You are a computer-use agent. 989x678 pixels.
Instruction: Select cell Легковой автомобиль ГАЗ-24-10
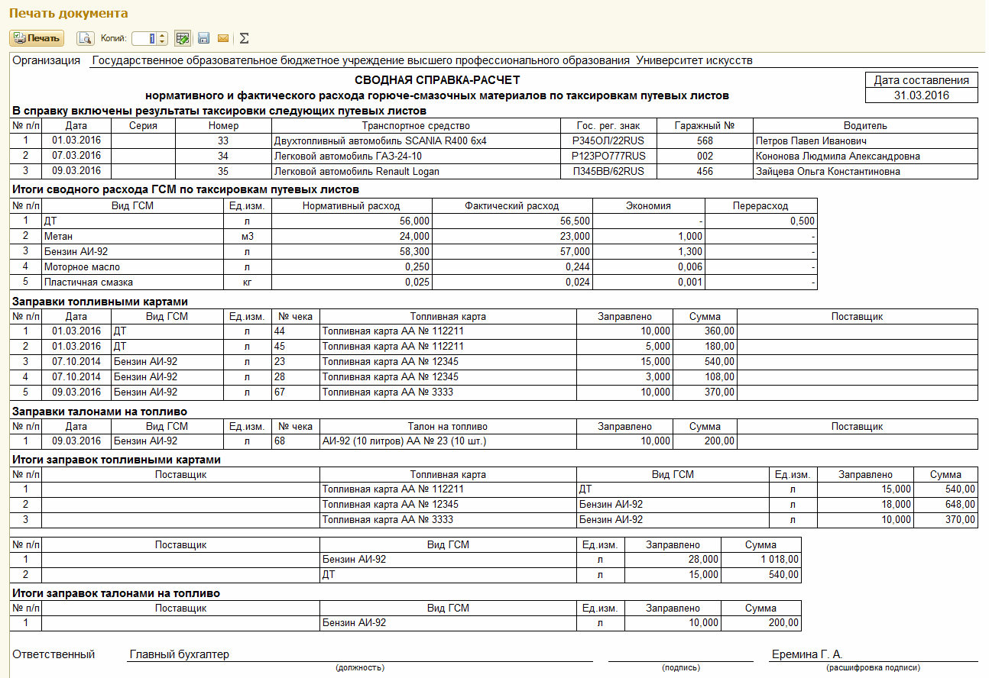[x=417, y=157]
